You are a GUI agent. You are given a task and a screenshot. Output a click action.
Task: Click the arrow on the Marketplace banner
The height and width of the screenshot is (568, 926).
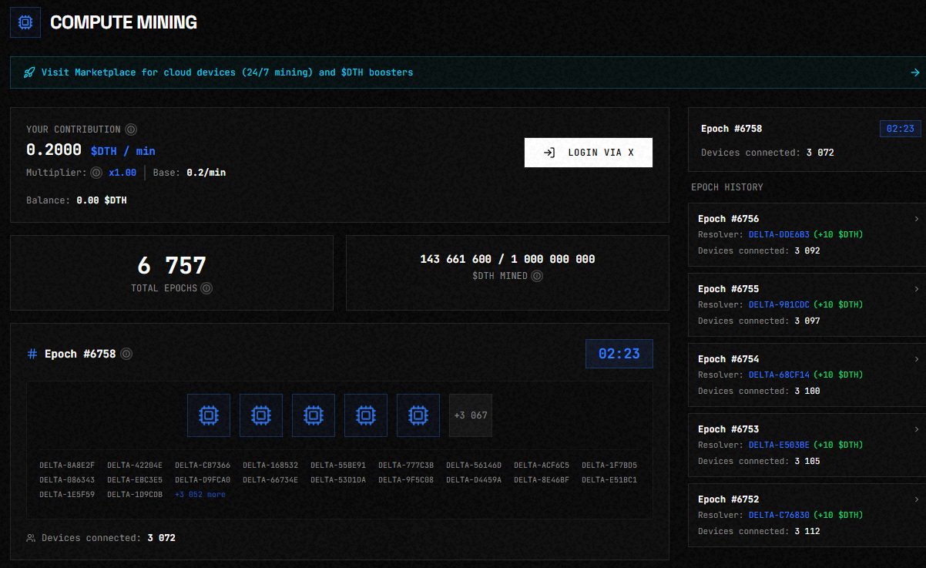(914, 72)
